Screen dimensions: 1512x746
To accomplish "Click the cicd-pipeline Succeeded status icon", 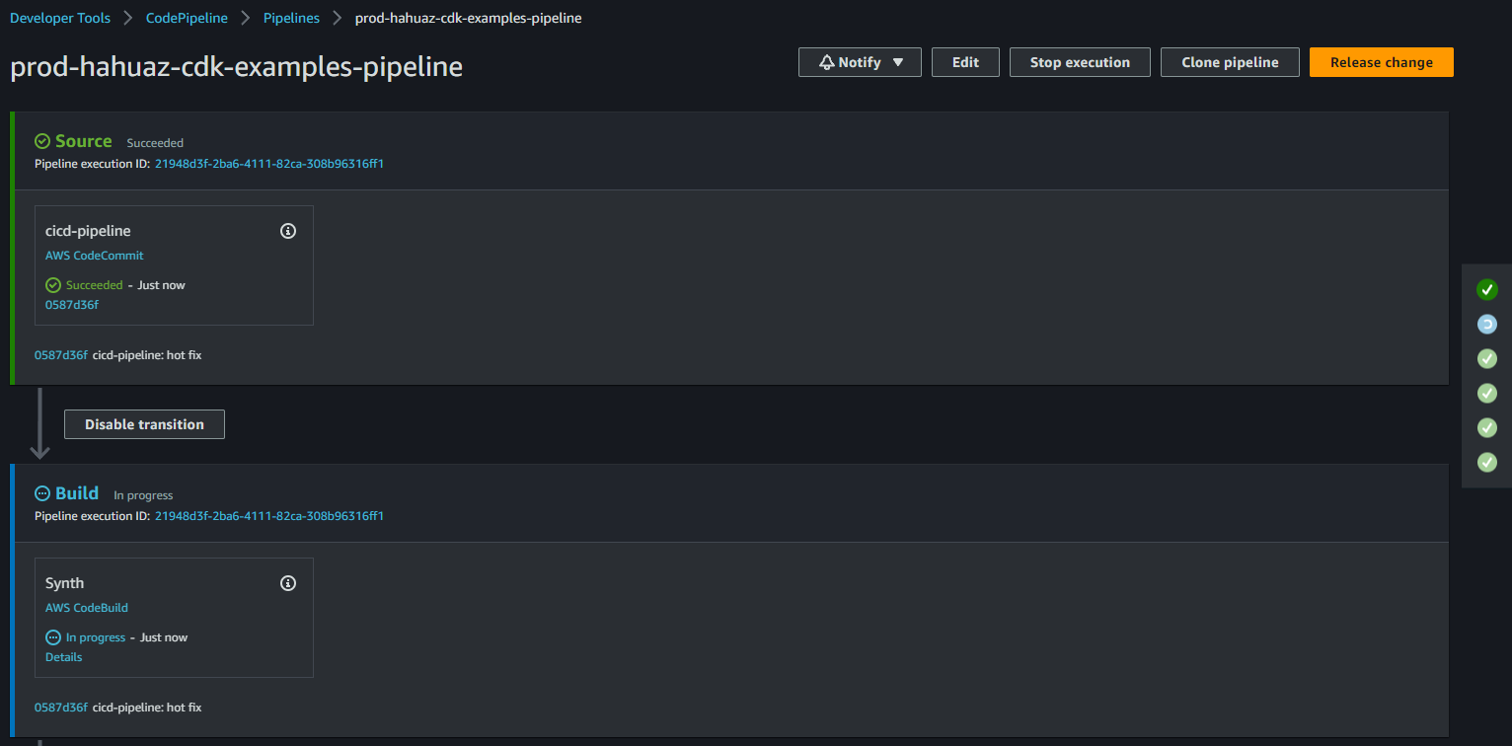I will 53,285.
